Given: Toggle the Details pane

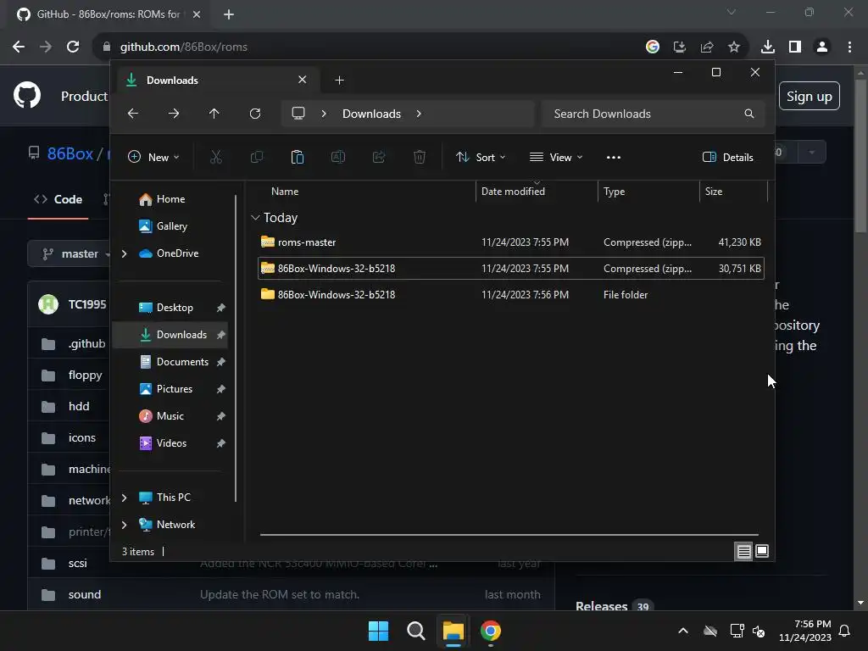Looking at the screenshot, I should point(728,157).
